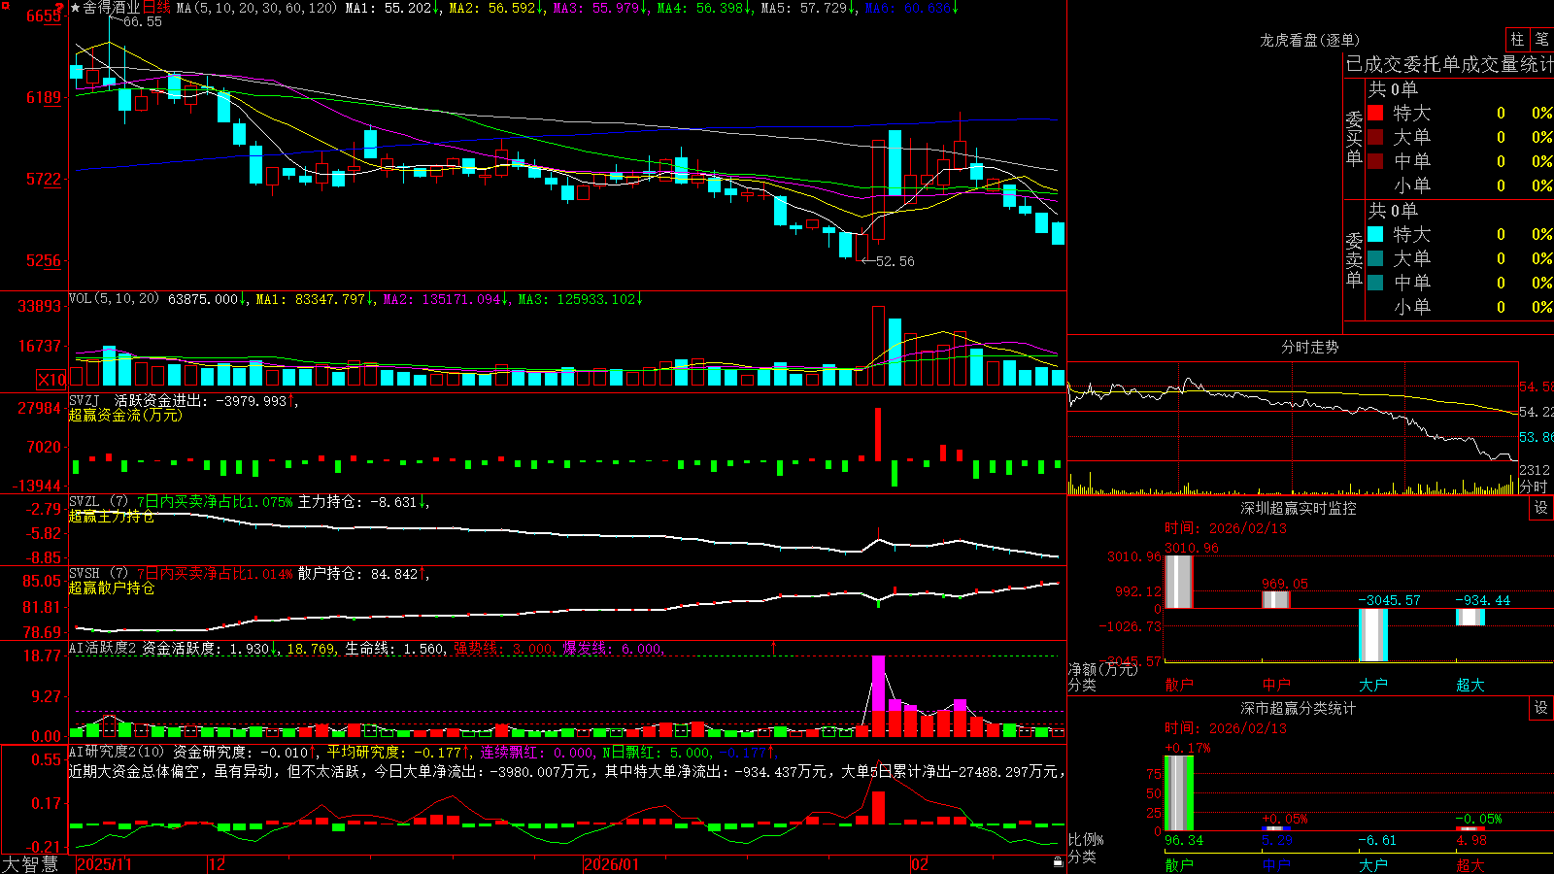The image size is (1554, 874).
Task: Click the 日线 period label
Action: (x=157, y=8)
